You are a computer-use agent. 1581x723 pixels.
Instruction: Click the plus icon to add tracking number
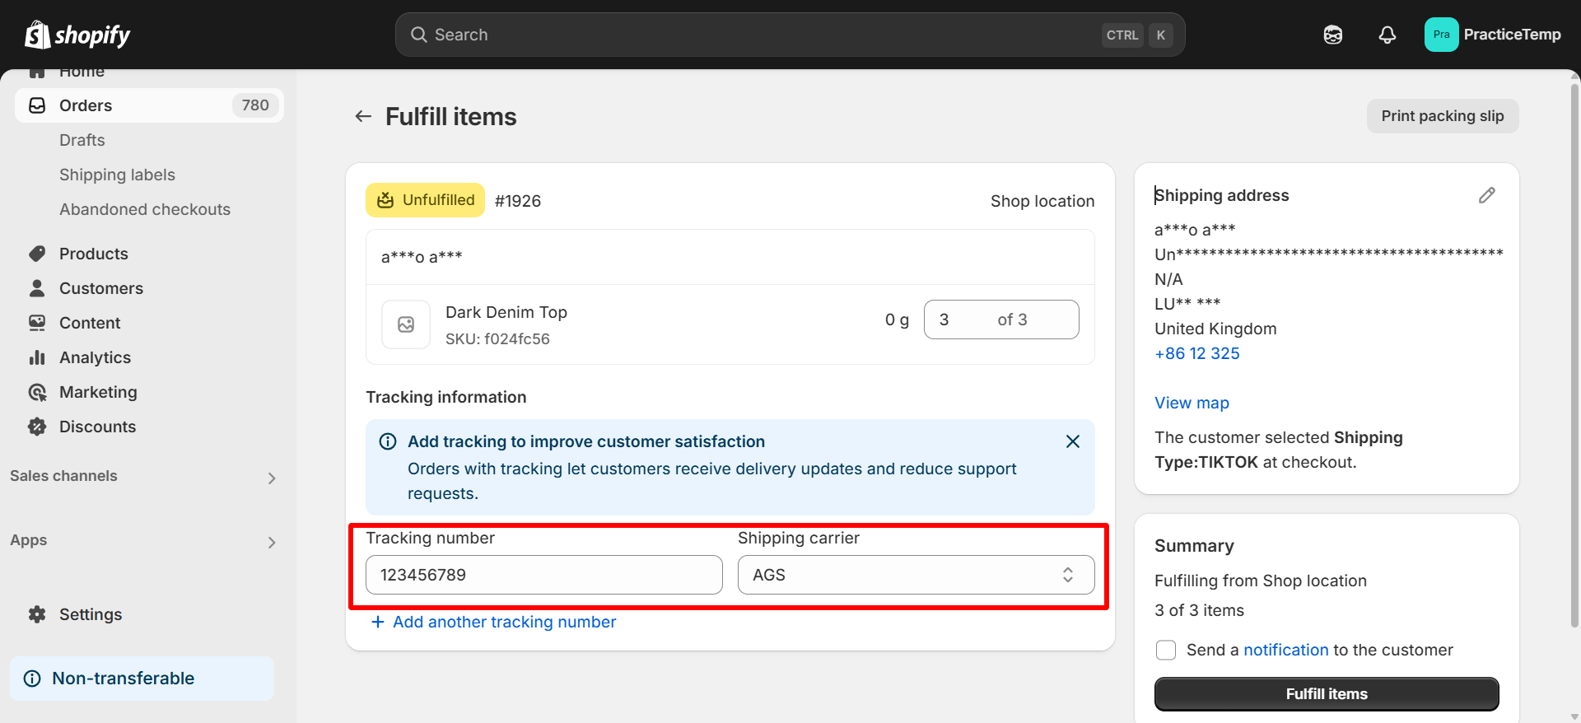pyautogui.click(x=377, y=622)
